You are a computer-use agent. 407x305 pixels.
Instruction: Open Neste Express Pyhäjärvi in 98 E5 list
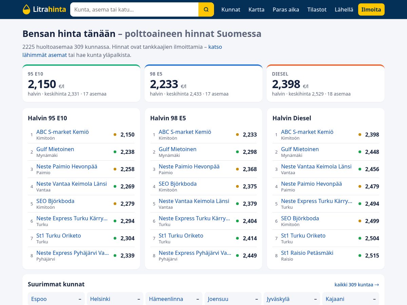pos(195,253)
